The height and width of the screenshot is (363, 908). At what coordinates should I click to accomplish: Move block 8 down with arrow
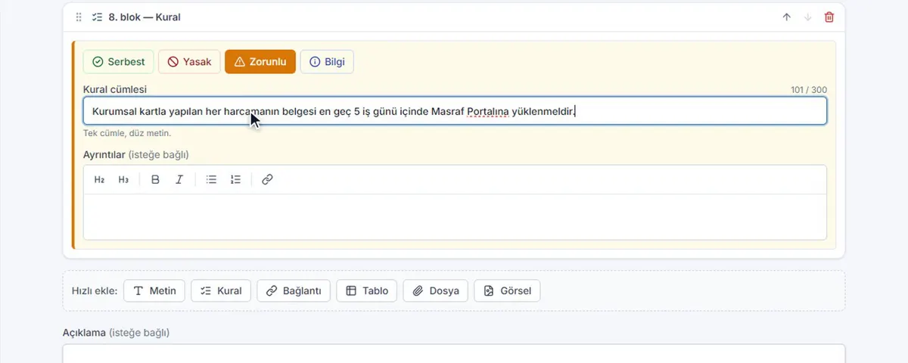(x=808, y=17)
